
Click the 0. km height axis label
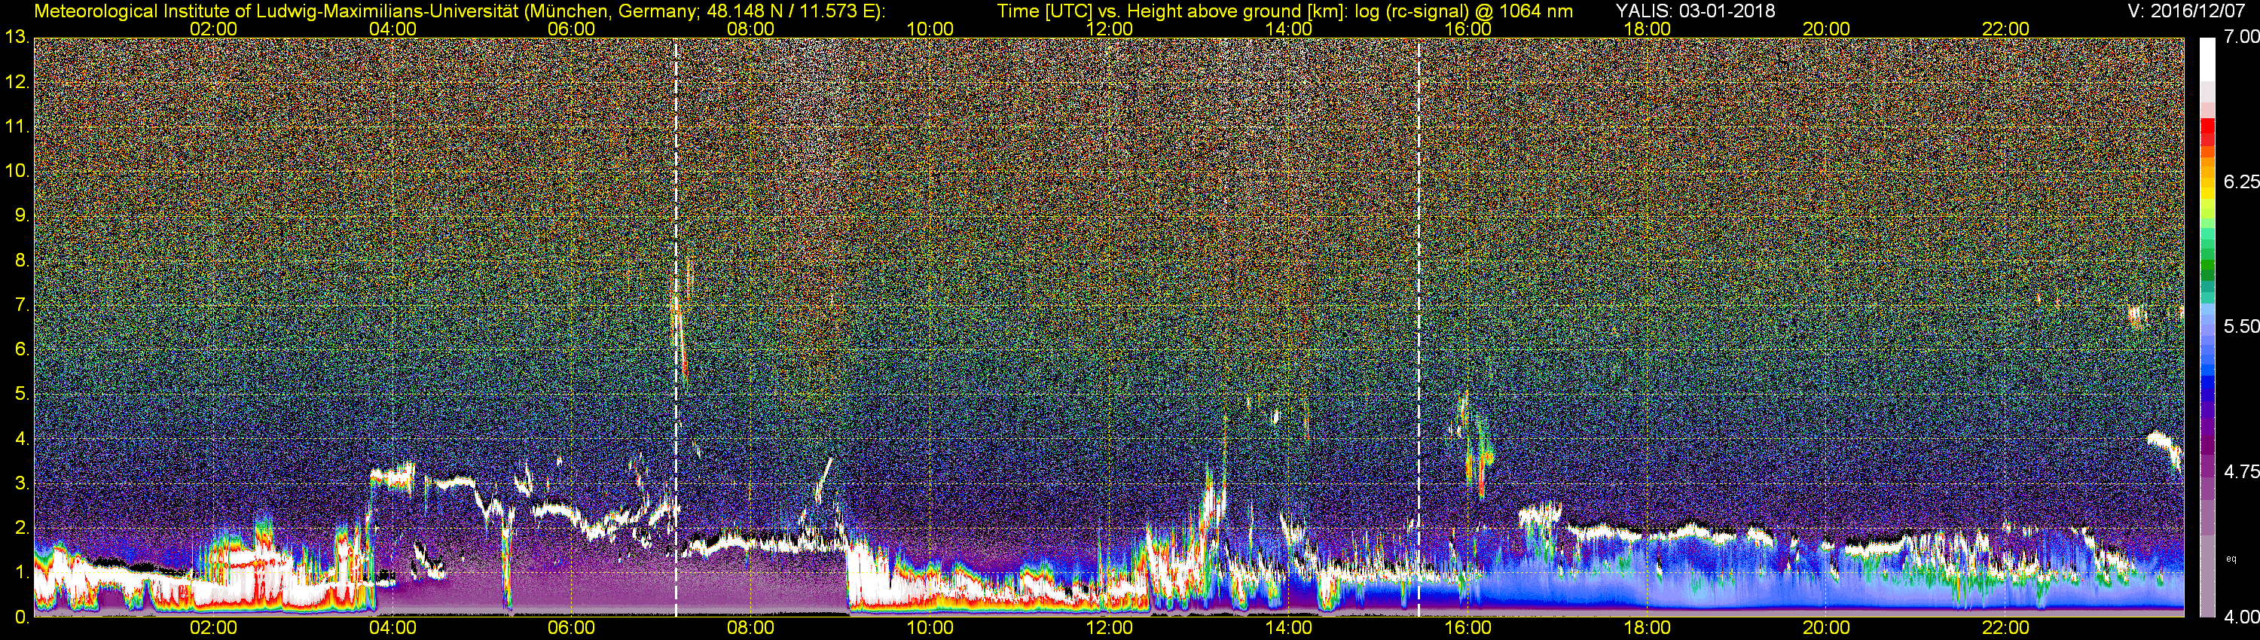[22, 617]
